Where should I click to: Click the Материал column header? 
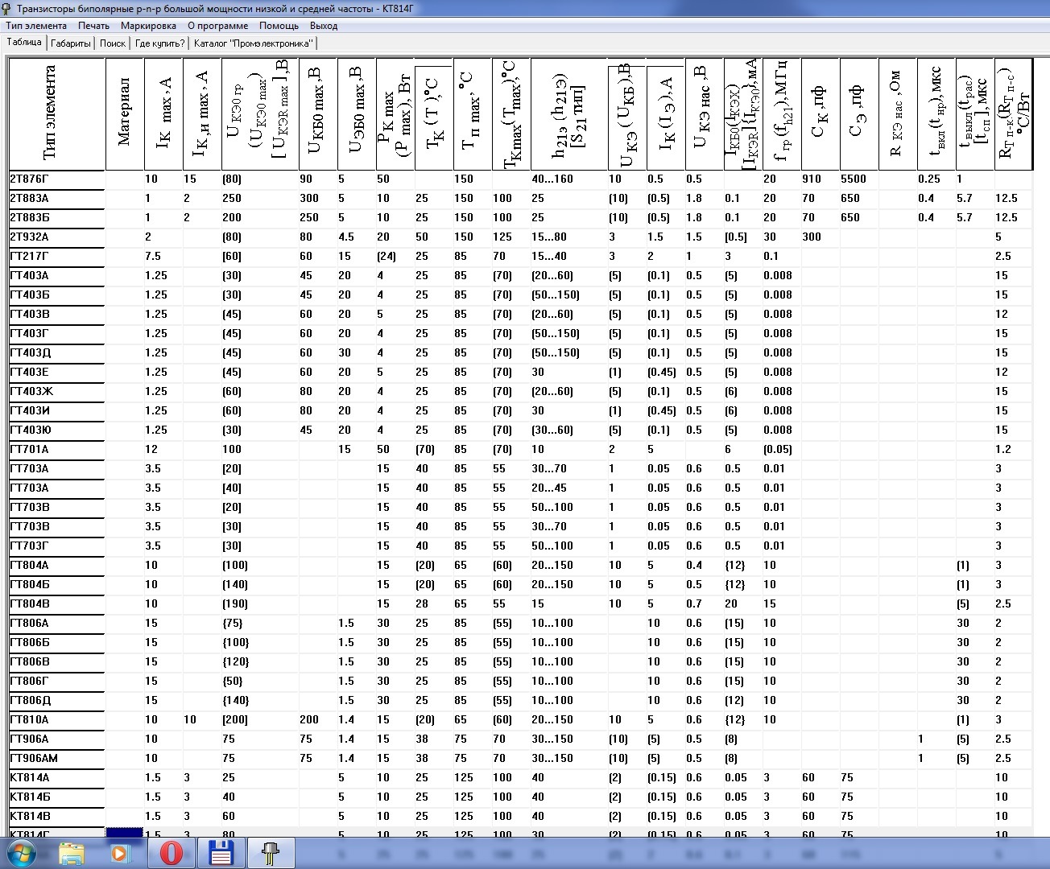click(x=125, y=113)
